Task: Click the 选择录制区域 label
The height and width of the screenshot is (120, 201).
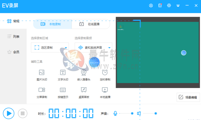Action: click(40, 38)
